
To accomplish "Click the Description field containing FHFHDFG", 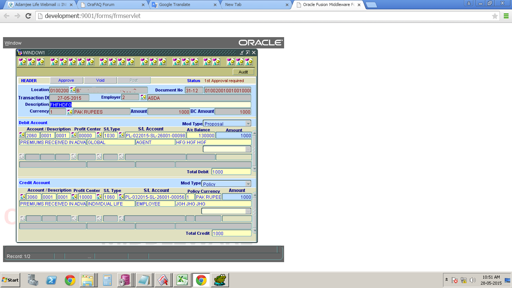I will tap(150, 105).
